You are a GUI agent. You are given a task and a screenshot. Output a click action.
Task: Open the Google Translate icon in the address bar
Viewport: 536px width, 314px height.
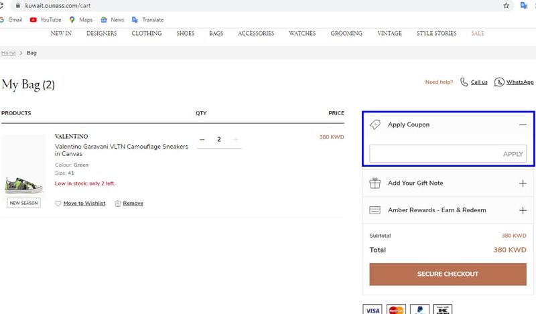[x=523, y=5]
